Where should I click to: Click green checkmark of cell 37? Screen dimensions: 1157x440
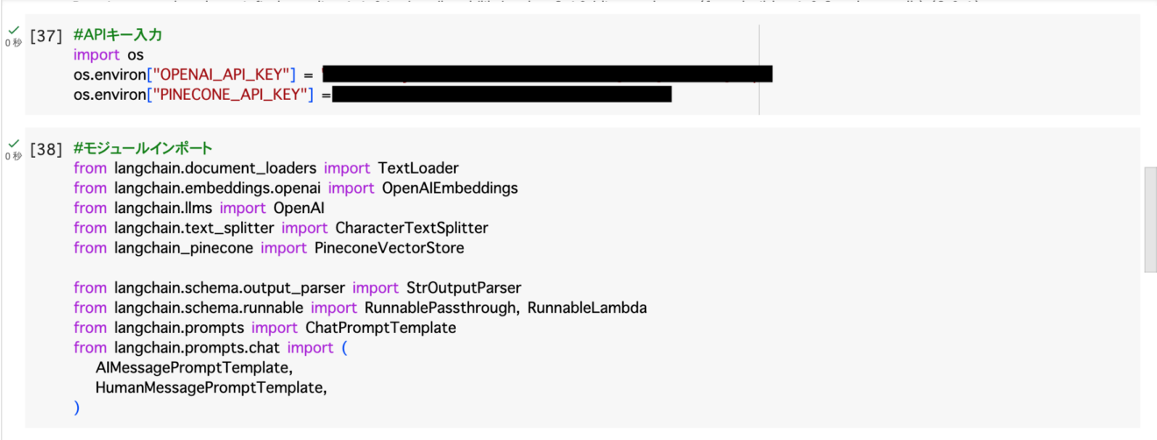pyautogui.click(x=13, y=31)
